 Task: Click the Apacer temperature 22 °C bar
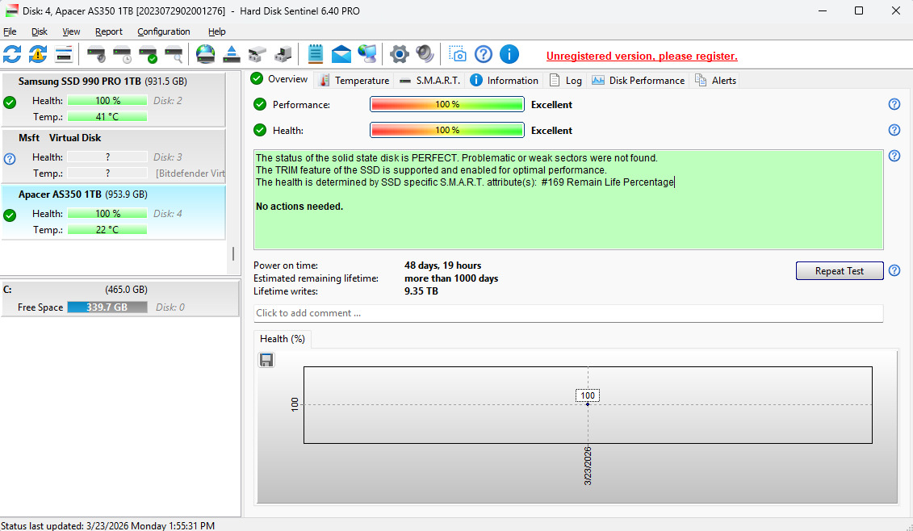click(x=107, y=229)
